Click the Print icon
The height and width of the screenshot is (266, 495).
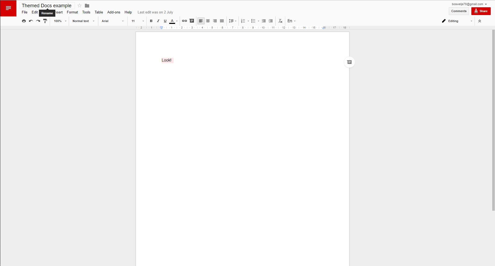click(24, 21)
